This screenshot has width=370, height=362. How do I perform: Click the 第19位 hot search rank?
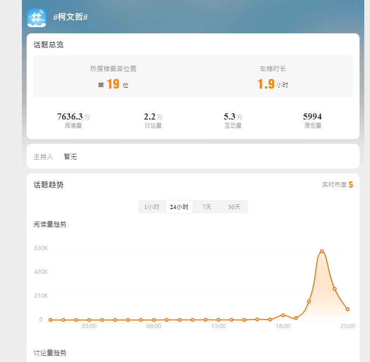coord(113,84)
